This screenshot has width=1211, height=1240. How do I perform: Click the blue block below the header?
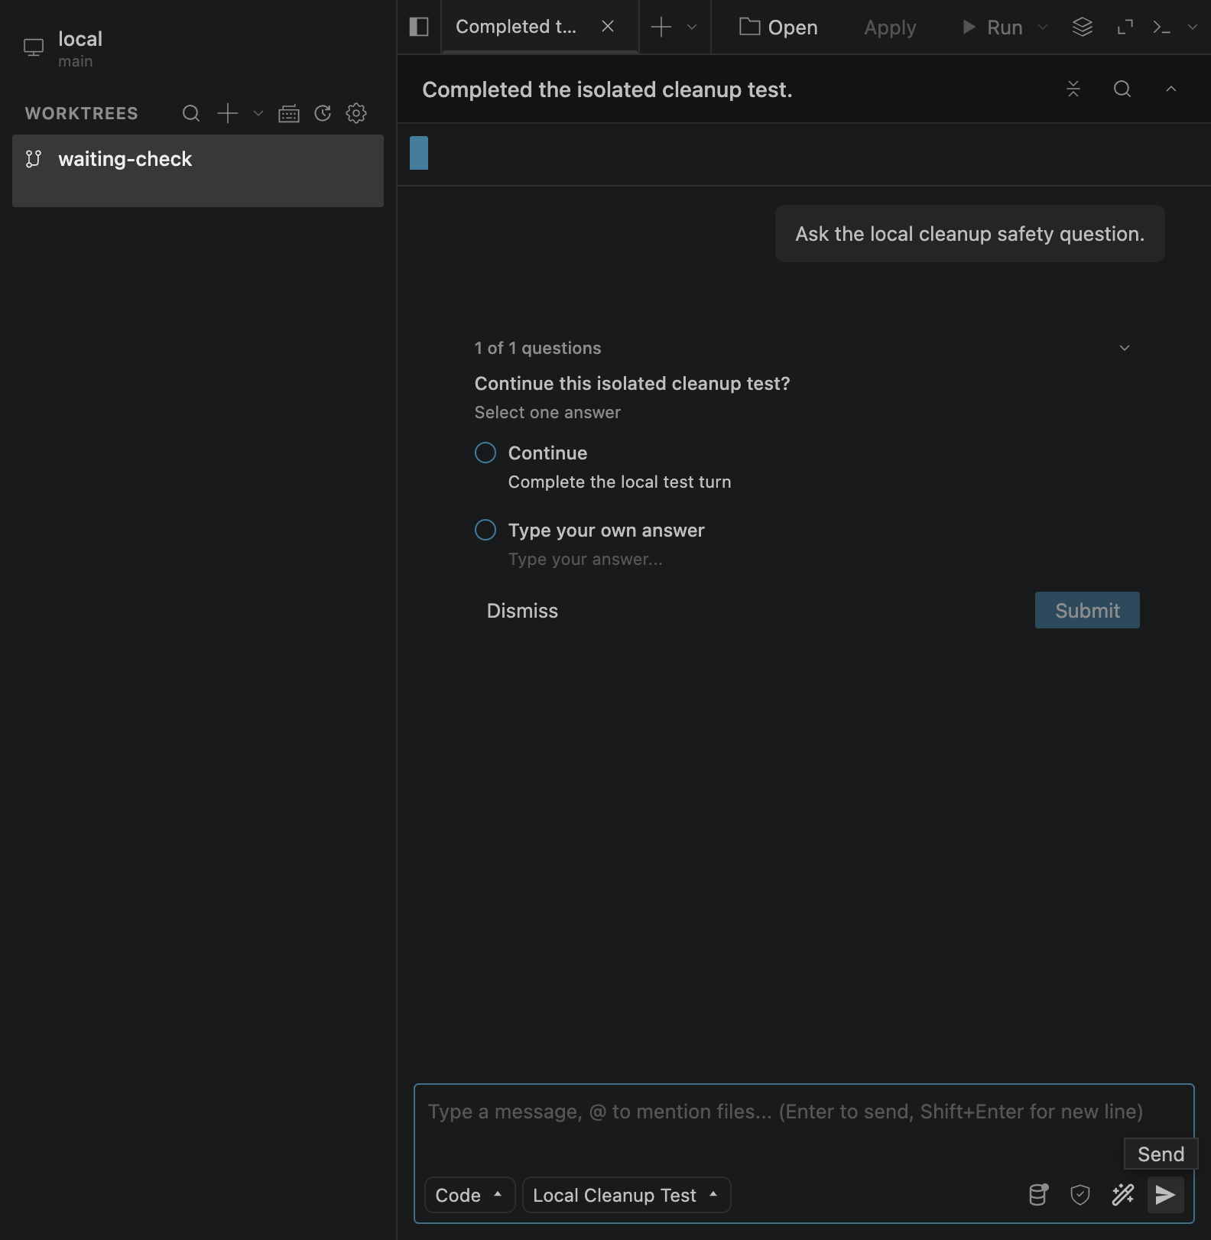[x=419, y=153]
